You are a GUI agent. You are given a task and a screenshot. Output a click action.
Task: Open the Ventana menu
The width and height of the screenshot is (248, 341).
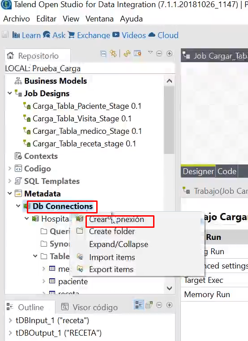(99, 19)
